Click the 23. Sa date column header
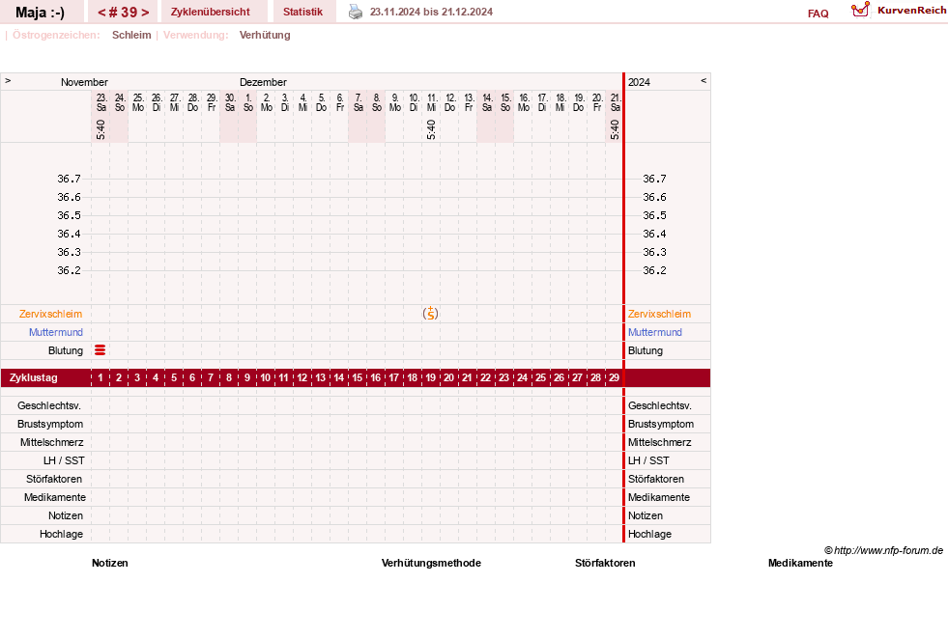948x639 pixels. click(x=101, y=102)
